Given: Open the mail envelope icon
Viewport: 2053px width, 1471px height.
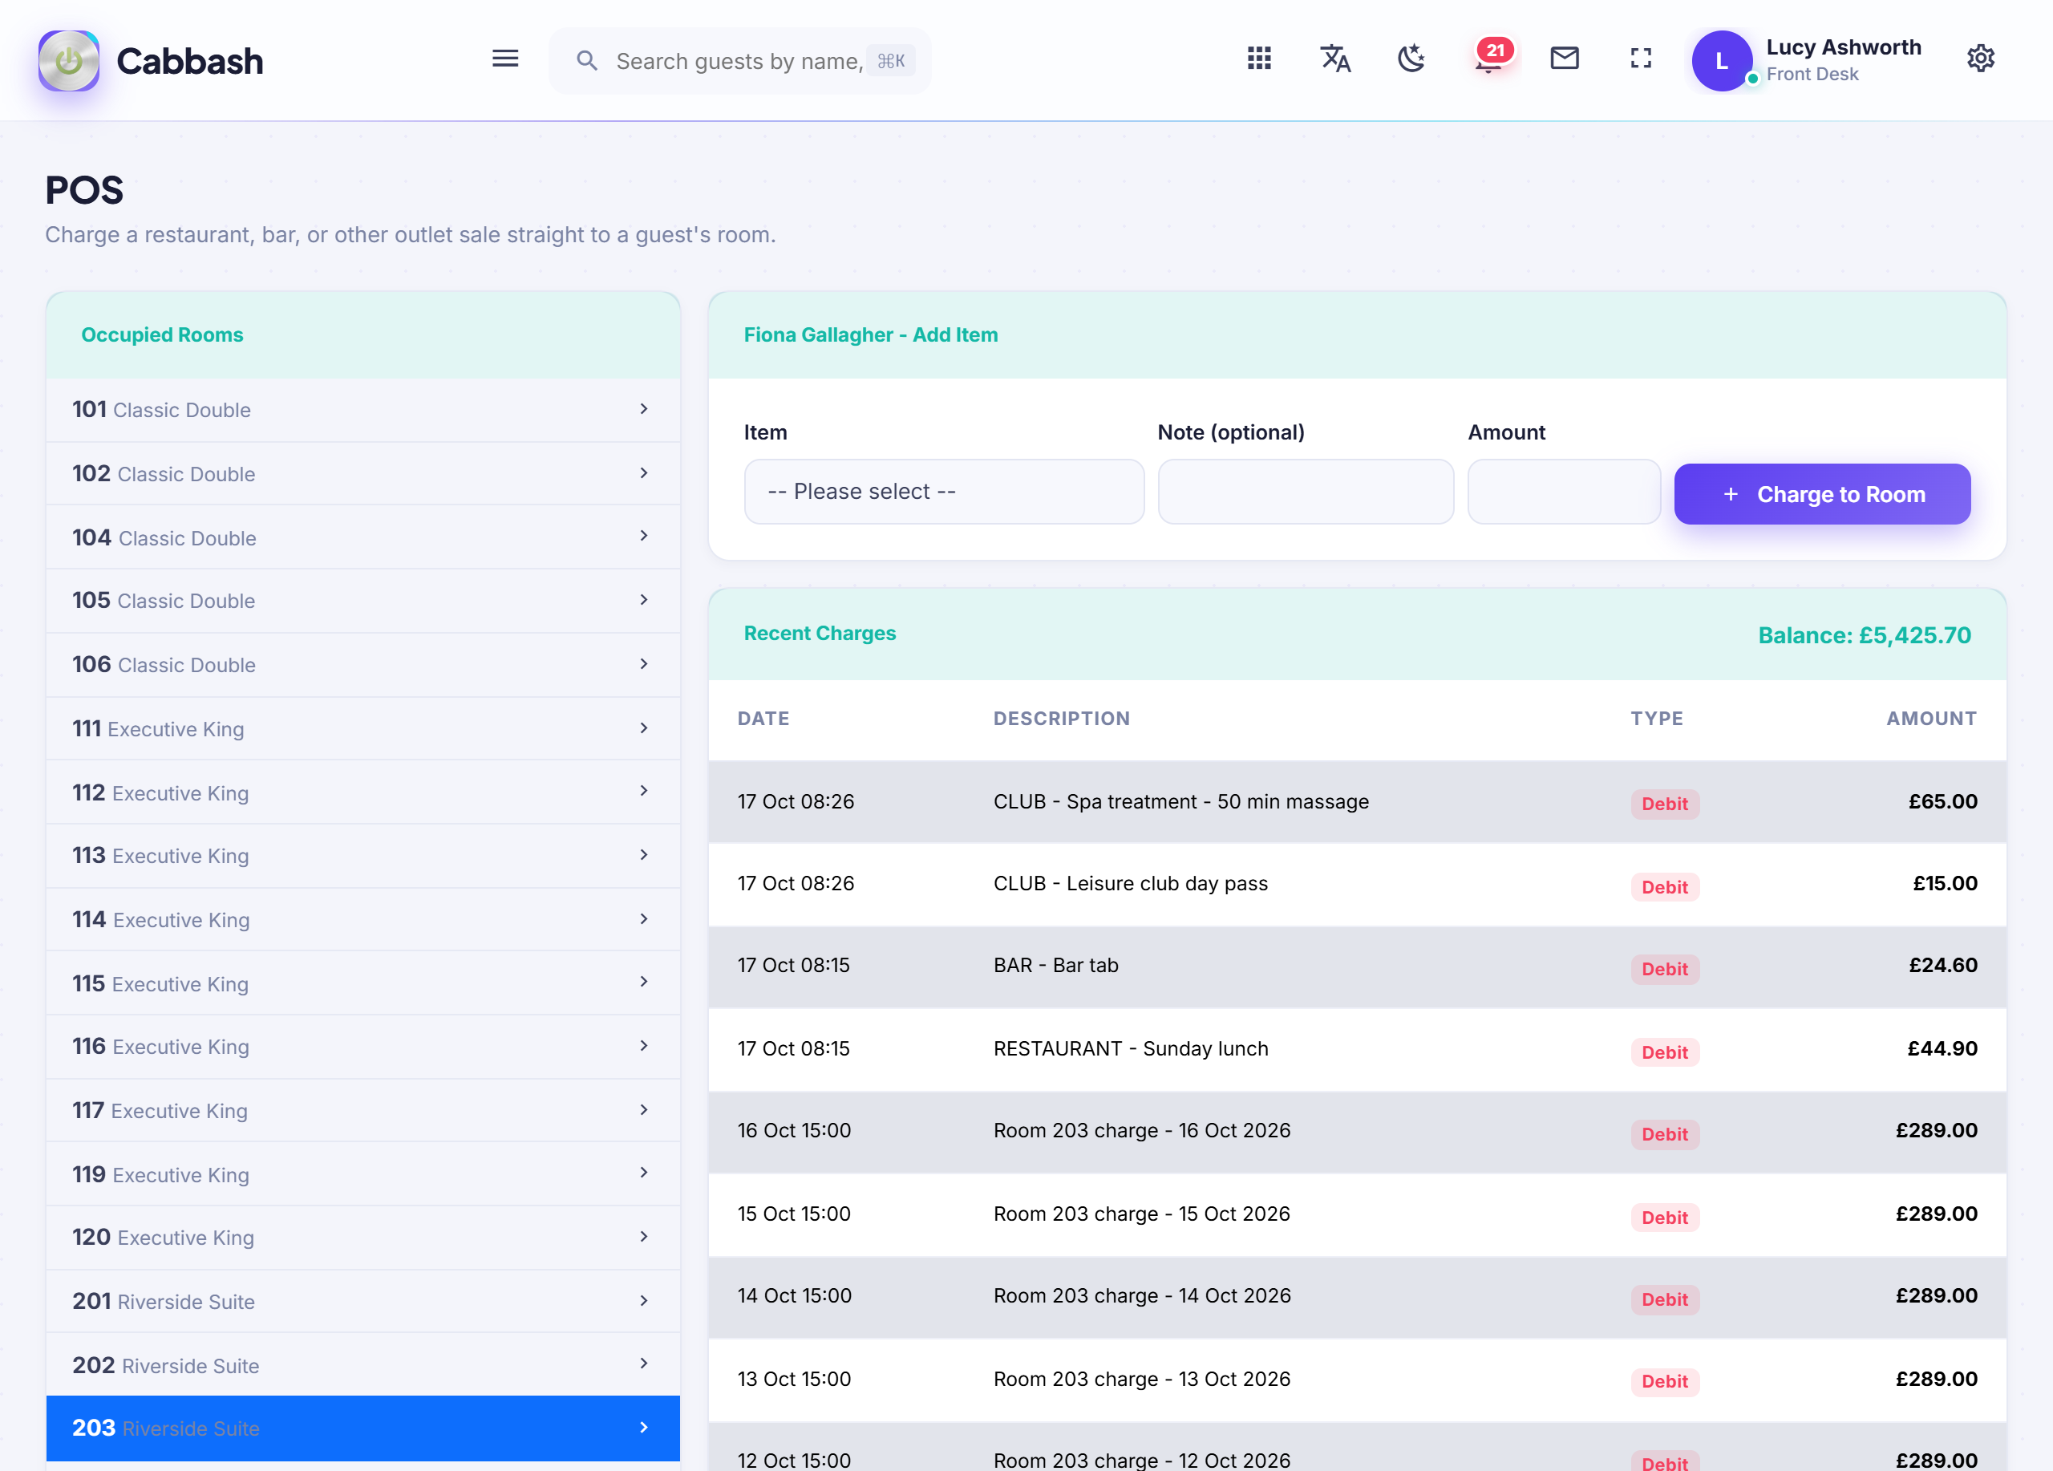Looking at the screenshot, I should pyautogui.click(x=1564, y=59).
